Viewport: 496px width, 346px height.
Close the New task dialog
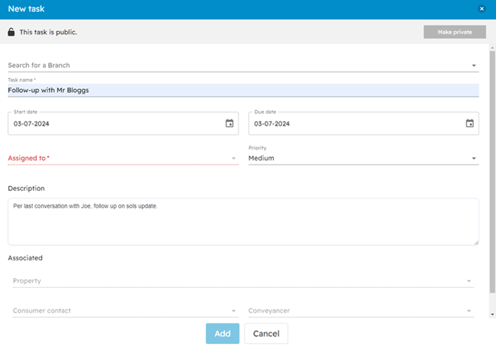482,9
